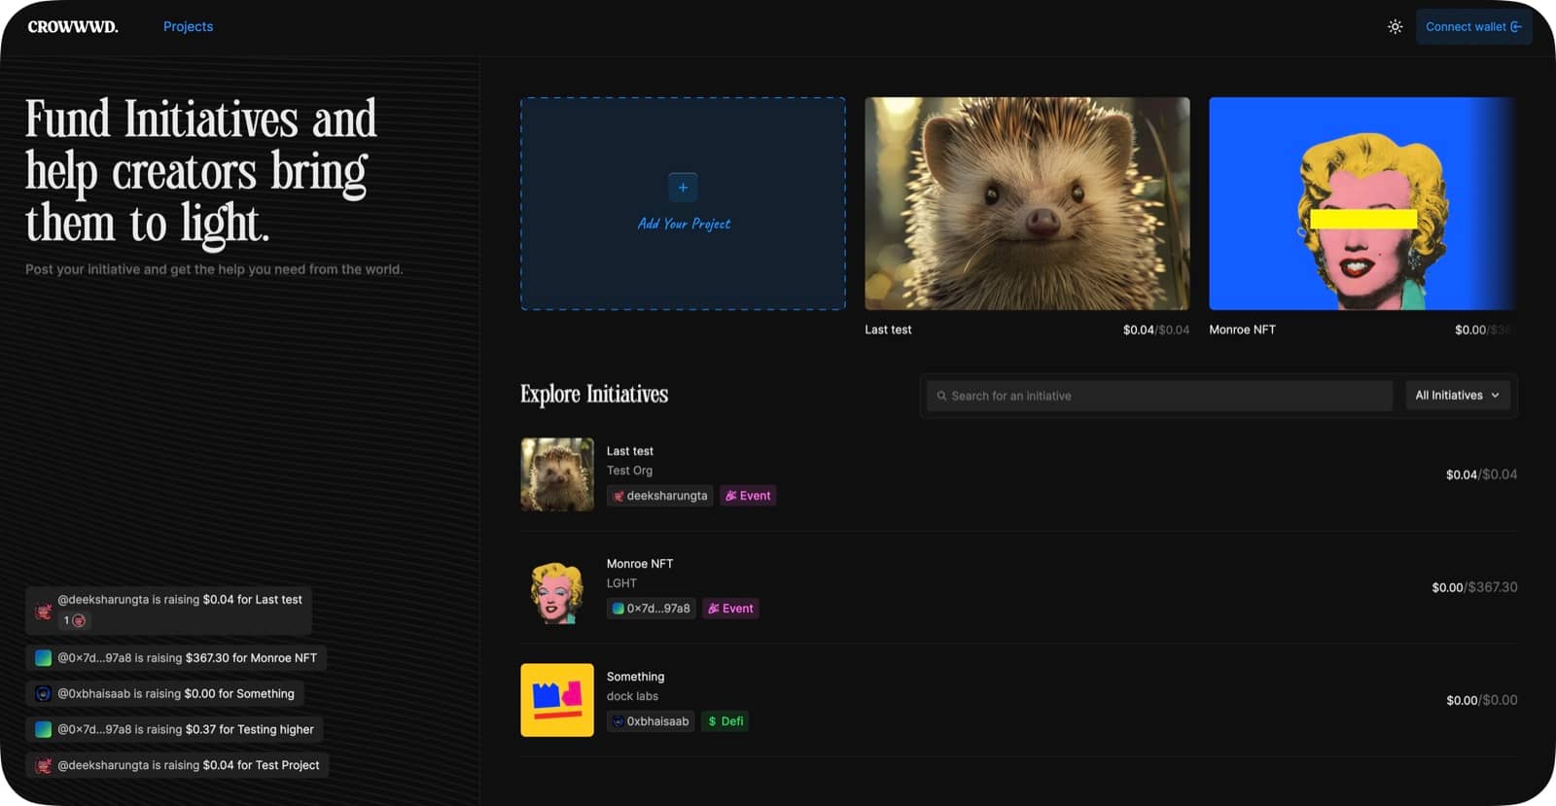Click the Event tag on Monroe NFT row
The height and width of the screenshot is (806, 1556).
click(730, 609)
